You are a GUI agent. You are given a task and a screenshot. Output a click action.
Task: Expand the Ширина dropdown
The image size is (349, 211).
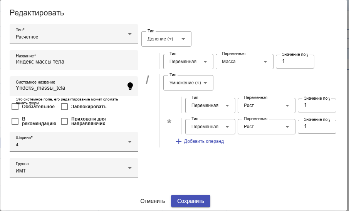click(74, 142)
